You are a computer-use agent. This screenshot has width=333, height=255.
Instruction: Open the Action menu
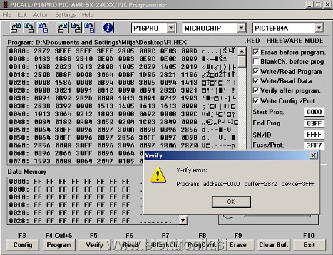(40, 15)
